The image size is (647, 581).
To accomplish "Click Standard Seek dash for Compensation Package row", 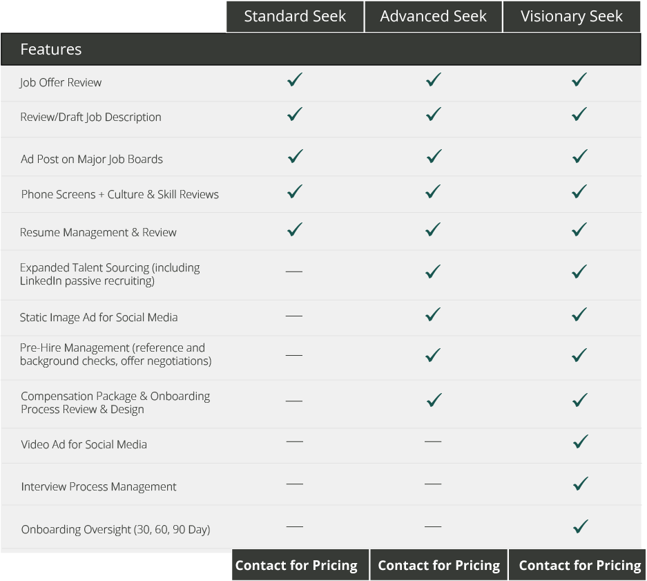I will click(x=293, y=401).
